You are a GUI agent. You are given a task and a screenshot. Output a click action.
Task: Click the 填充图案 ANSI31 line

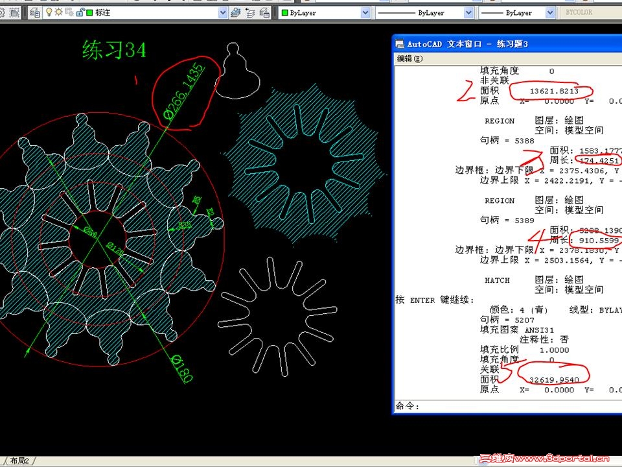517,329
